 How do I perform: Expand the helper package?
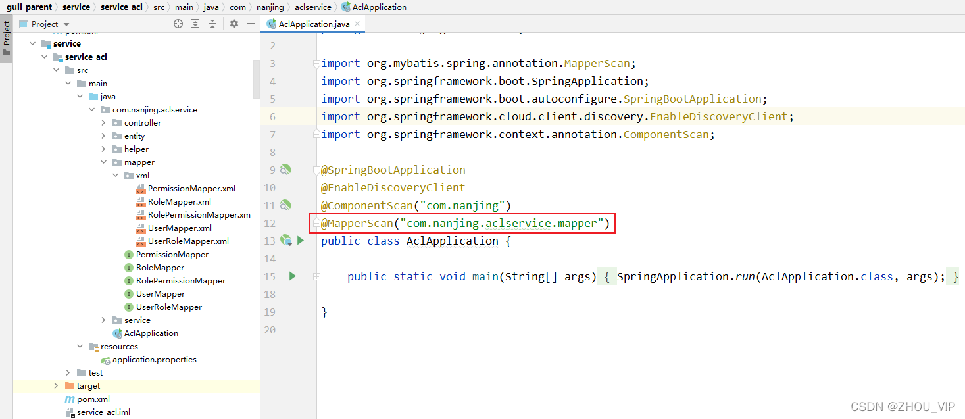[103, 149]
